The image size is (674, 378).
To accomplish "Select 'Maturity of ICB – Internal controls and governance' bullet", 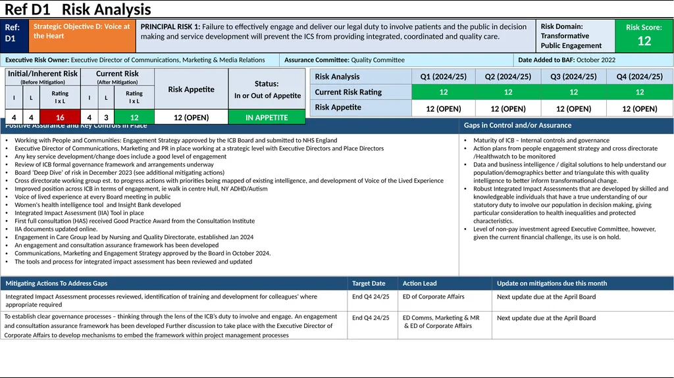I will (x=541, y=141).
